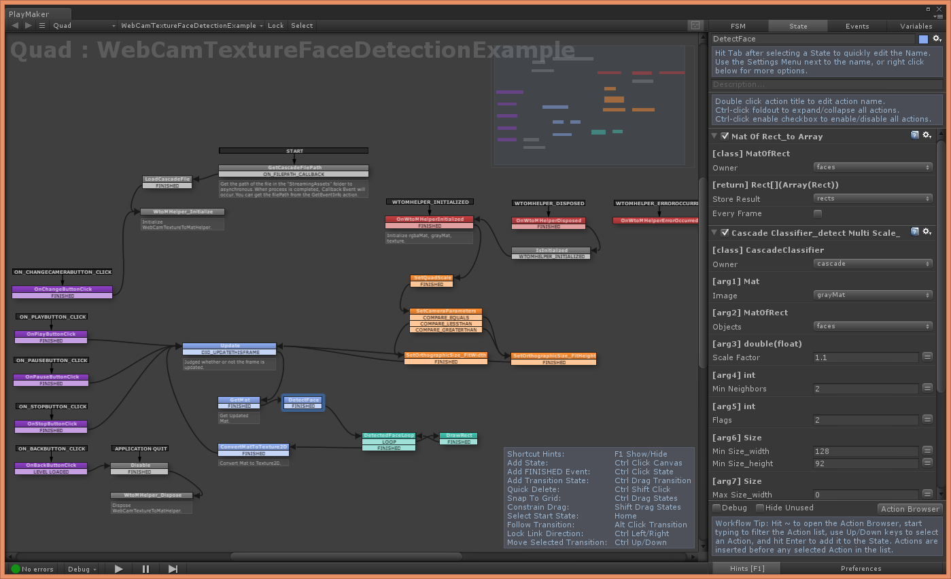The image size is (951, 579).
Task: Open Preferences at the panel bottom
Action: 861,569
